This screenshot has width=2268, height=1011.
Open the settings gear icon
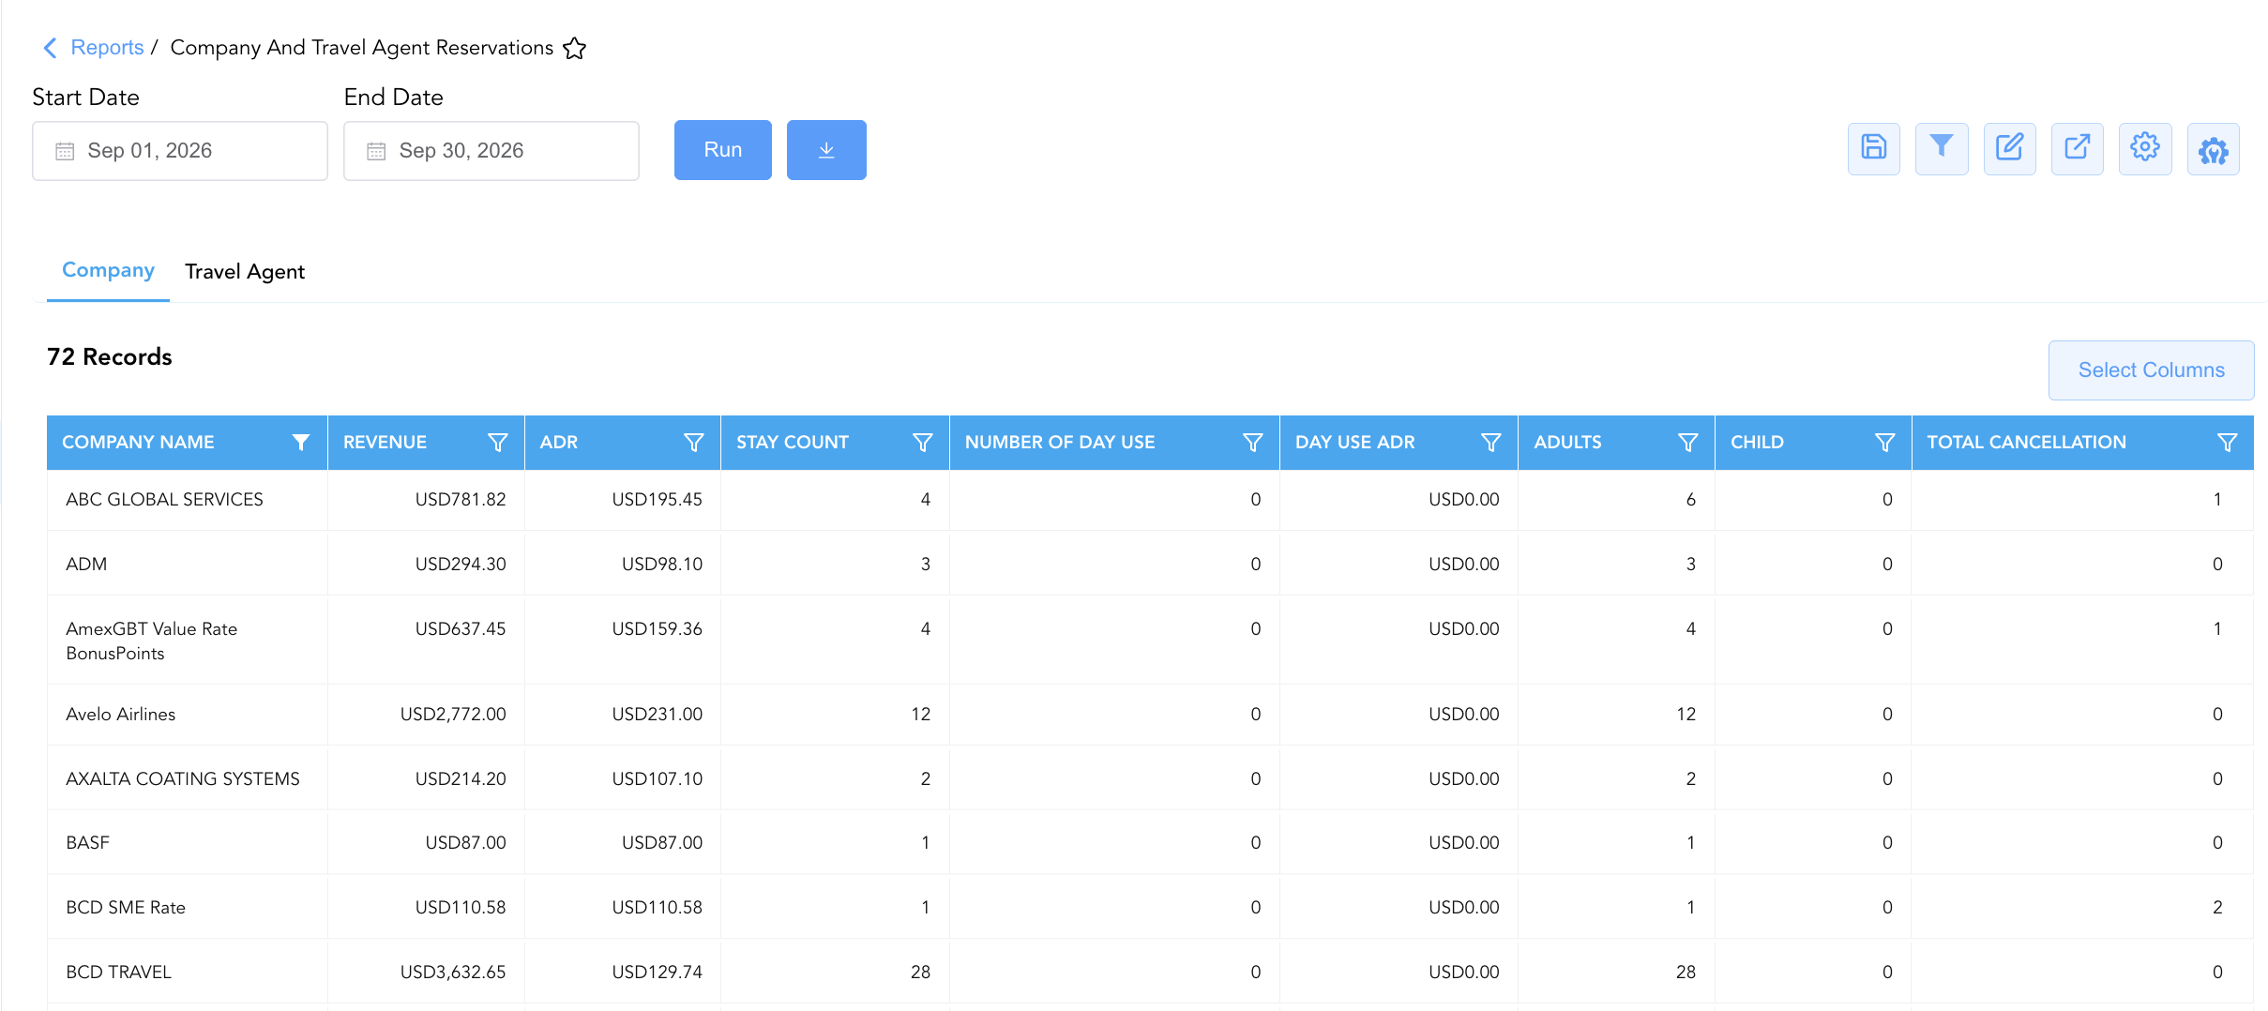[x=2145, y=149]
